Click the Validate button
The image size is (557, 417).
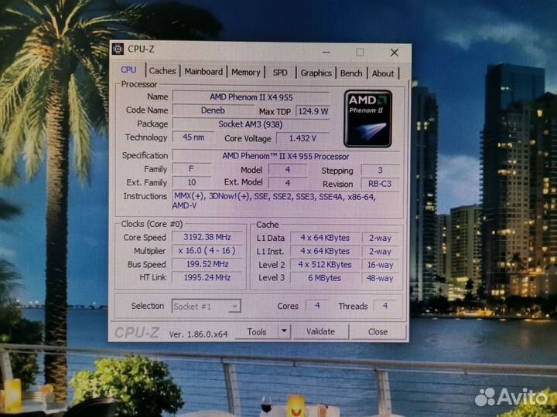pyautogui.click(x=320, y=331)
